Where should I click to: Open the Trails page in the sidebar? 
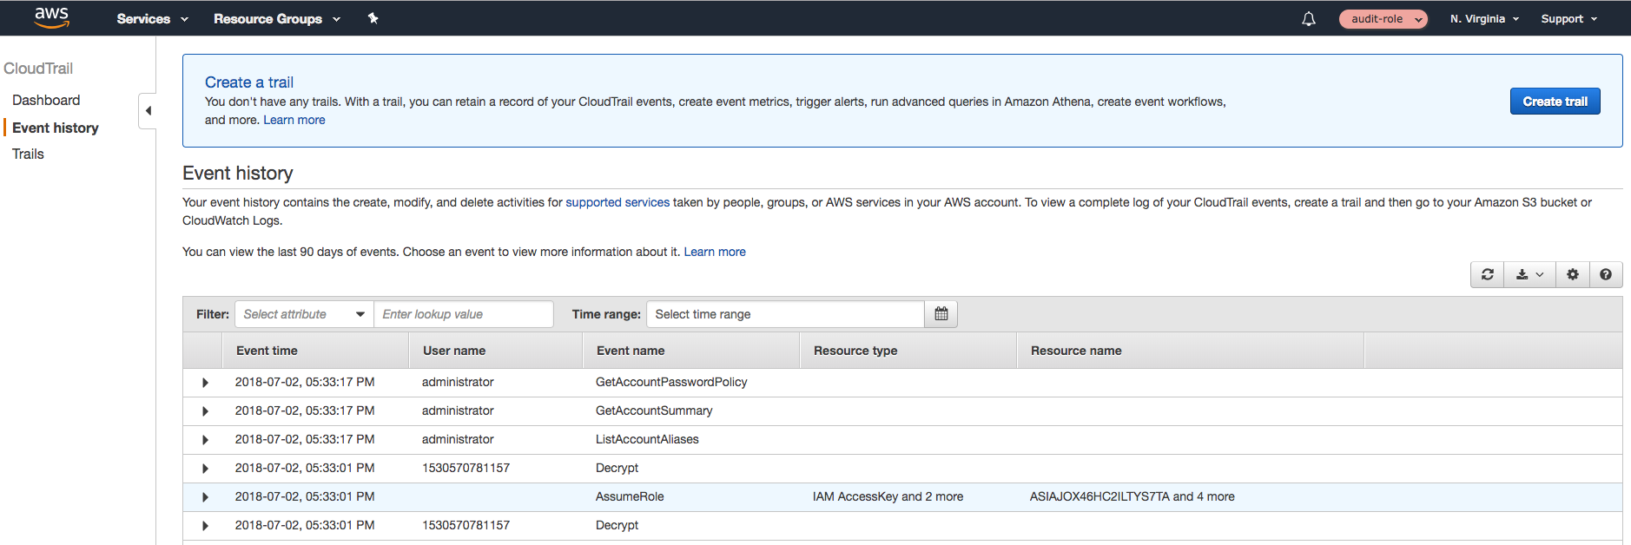[x=28, y=154]
